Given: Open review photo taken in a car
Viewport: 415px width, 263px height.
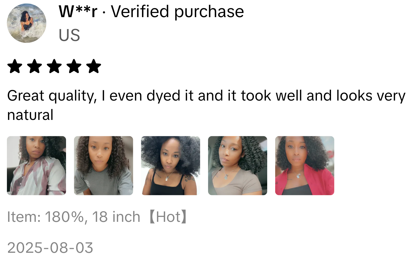Looking at the screenshot, I should click(238, 165).
